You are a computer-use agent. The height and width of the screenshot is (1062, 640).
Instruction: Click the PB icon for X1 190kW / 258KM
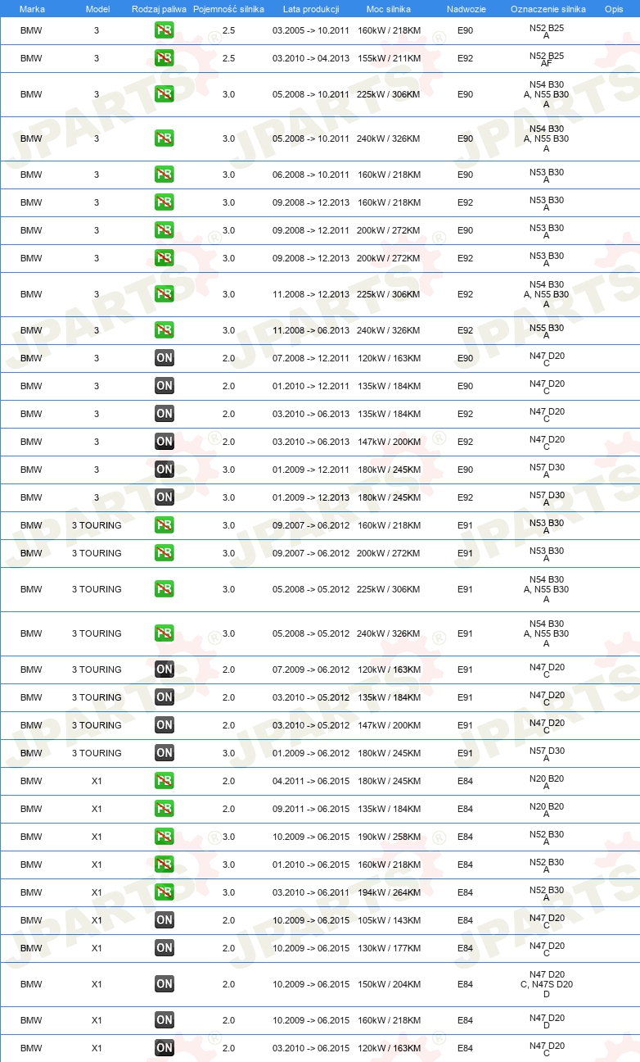click(x=165, y=837)
